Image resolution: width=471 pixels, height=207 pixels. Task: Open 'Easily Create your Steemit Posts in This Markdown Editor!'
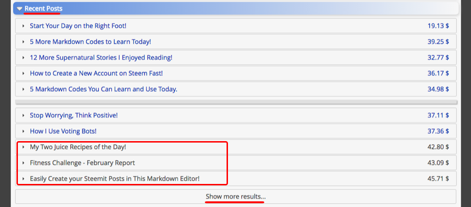[x=115, y=179]
